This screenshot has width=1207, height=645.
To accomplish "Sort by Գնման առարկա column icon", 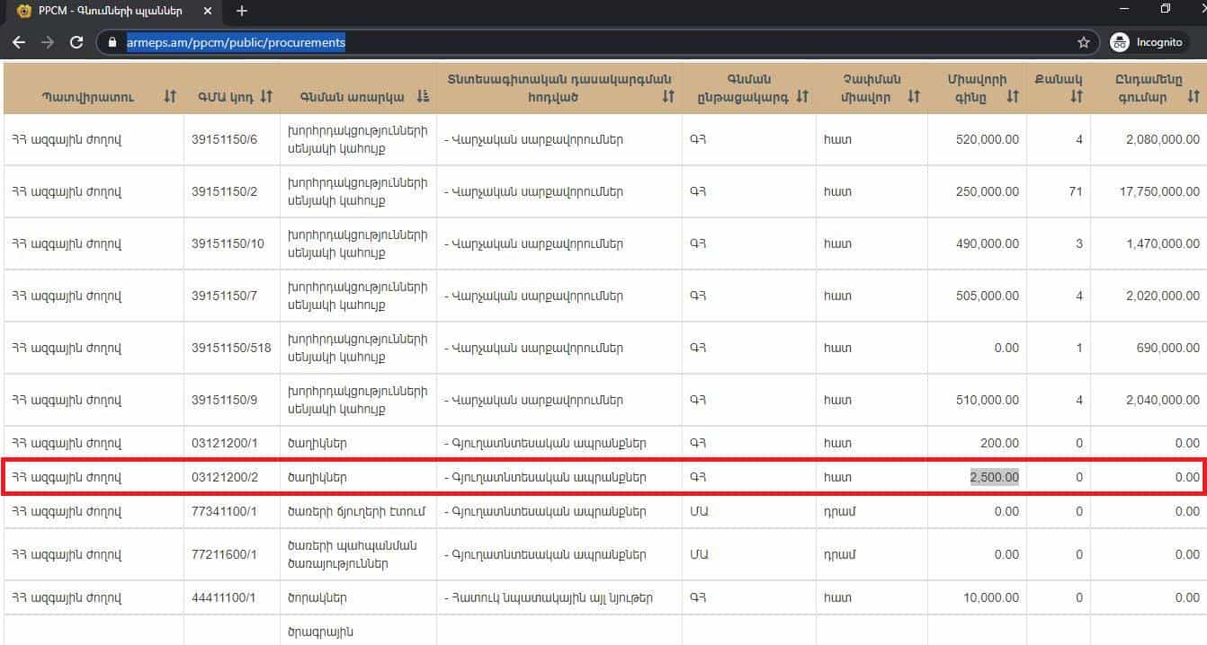I will pos(423,96).
